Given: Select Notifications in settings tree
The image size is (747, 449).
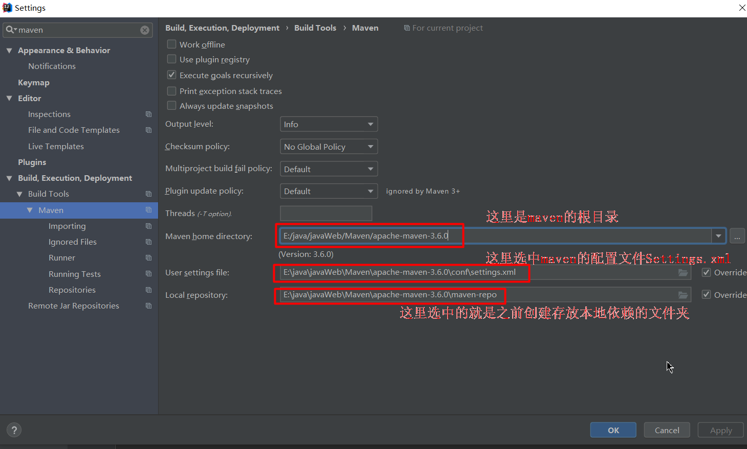Looking at the screenshot, I should [52, 66].
